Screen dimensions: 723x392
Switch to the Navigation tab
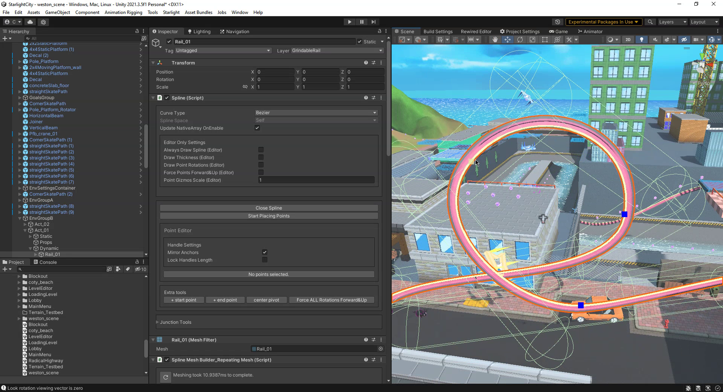(x=235, y=31)
